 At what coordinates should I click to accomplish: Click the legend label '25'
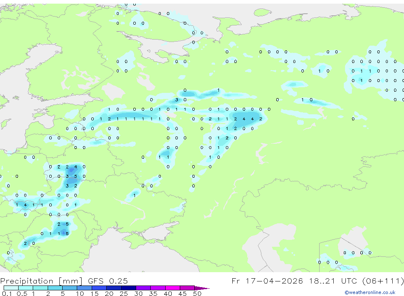tap(124, 294)
